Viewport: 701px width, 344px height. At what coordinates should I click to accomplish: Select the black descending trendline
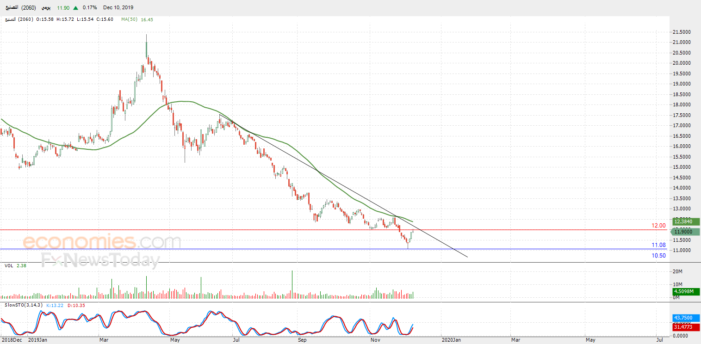343,186
